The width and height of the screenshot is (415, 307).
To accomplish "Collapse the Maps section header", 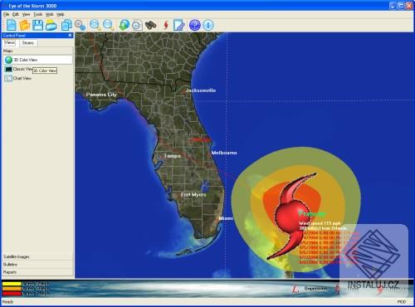I will click(x=37, y=51).
